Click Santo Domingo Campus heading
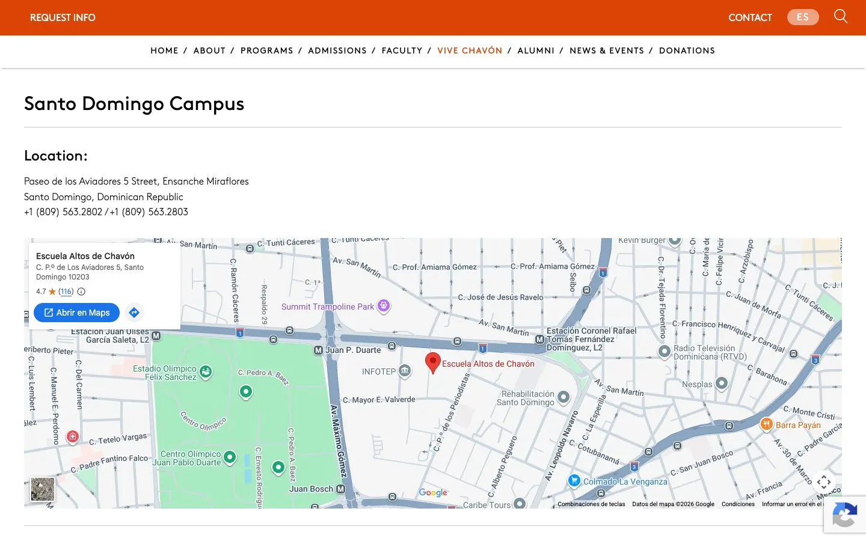Image resolution: width=866 pixels, height=541 pixels. (134, 103)
